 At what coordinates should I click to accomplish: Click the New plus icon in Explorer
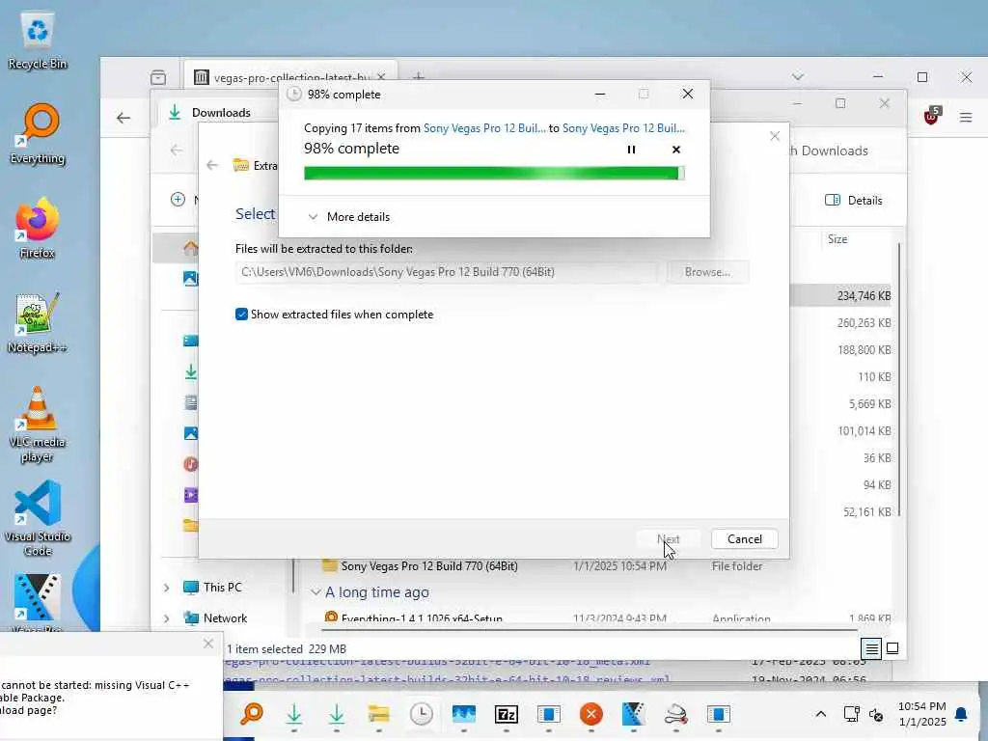tap(178, 199)
